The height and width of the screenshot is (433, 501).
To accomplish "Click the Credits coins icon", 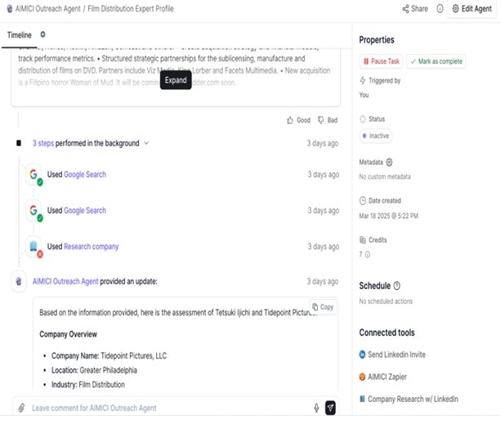I will [x=363, y=240].
